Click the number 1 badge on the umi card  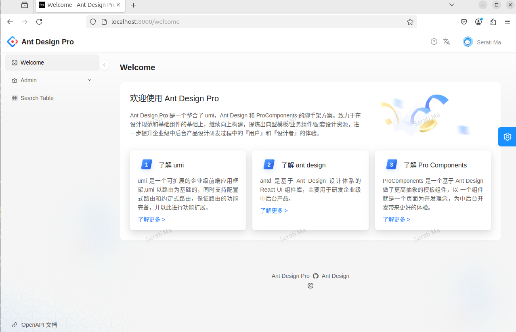coord(146,165)
